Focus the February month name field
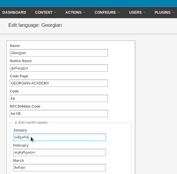This screenshot has height=174, width=177. pyautogui.click(x=59, y=153)
